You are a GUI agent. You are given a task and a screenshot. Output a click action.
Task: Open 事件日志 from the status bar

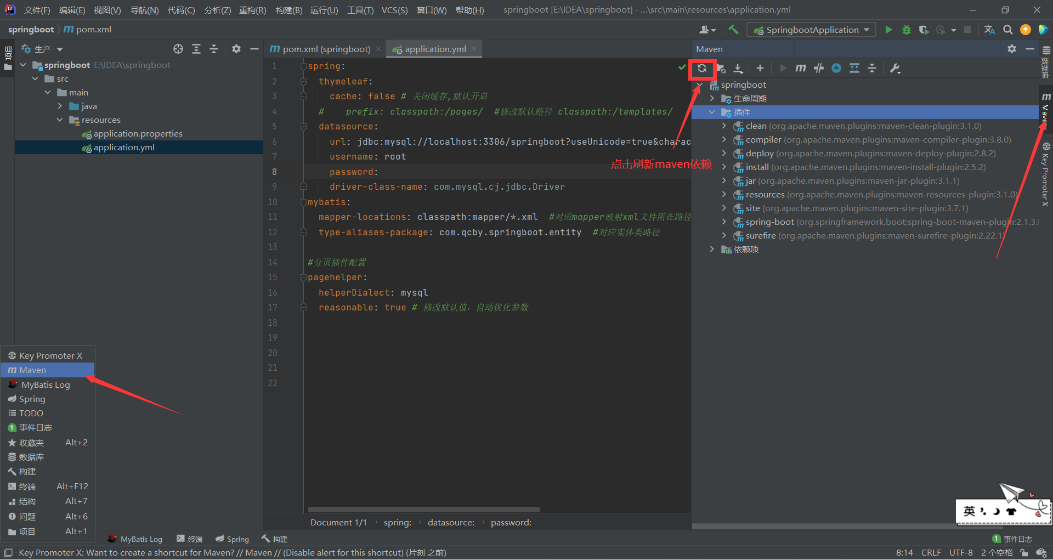point(1012,539)
